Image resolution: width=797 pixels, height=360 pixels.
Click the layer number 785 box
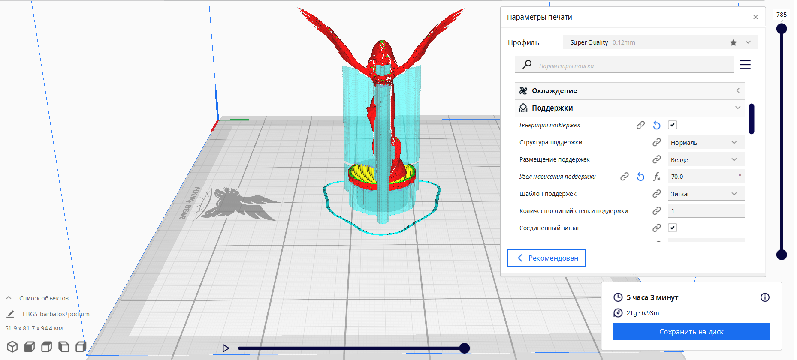tap(782, 15)
